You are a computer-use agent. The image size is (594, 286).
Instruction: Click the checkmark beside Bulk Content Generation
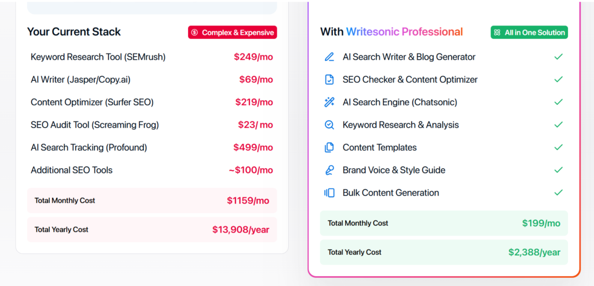(x=559, y=193)
